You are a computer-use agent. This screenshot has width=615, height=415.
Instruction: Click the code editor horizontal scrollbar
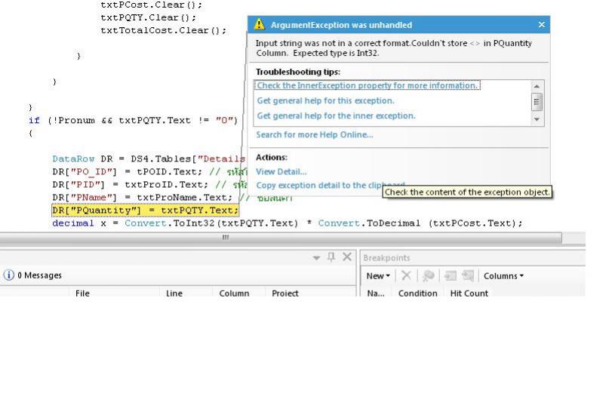[x=281, y=238]
